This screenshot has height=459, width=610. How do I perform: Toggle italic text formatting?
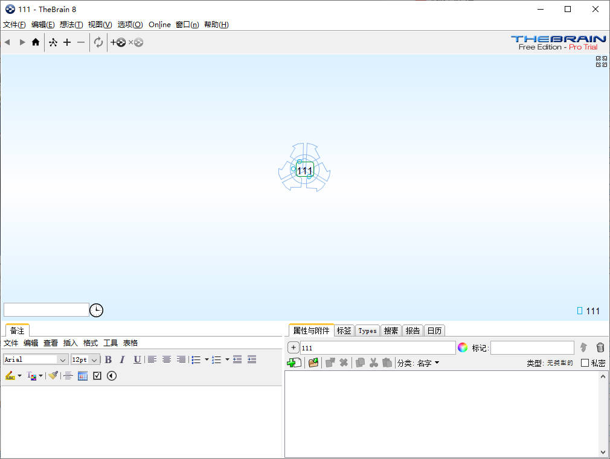point(122,359)
